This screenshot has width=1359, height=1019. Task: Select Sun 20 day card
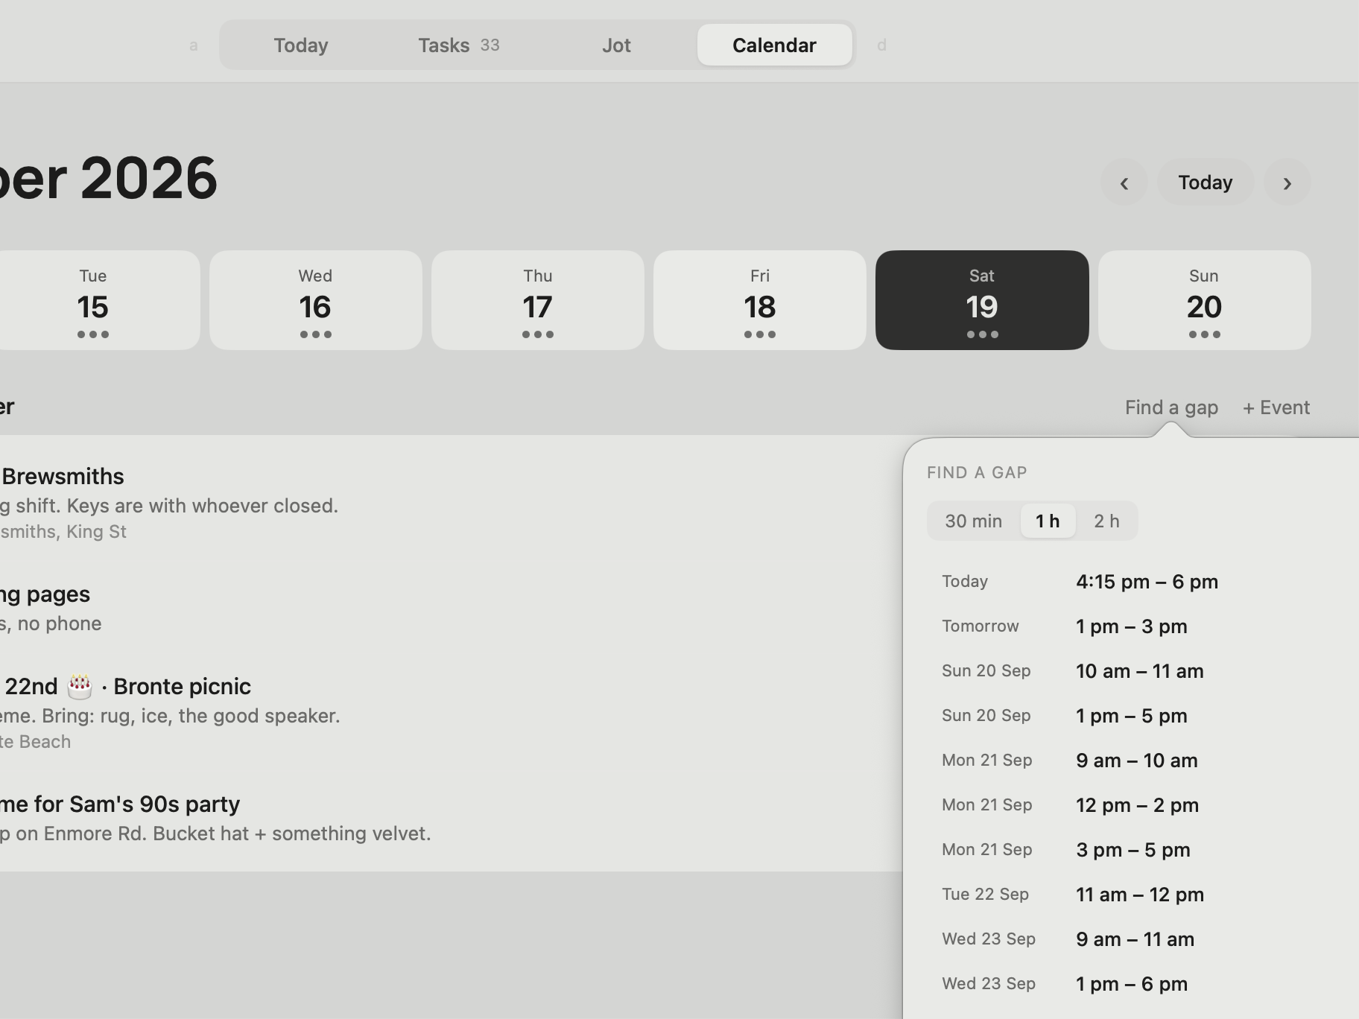[x=1204, y=300]
